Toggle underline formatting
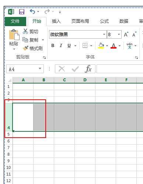 click(x=69, y=46)
